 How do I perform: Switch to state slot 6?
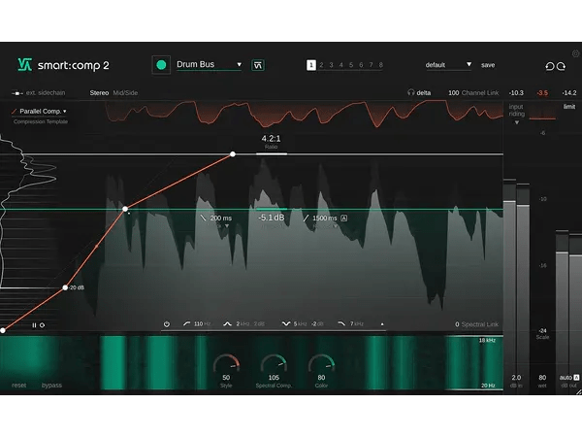coord(361,65)
